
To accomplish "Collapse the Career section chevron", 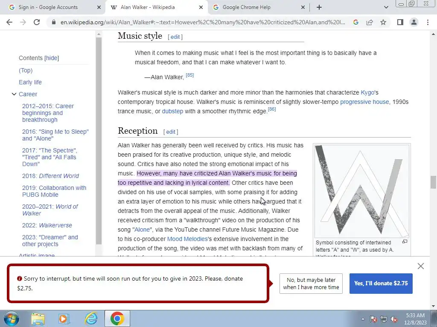I will tap(14, 94).
